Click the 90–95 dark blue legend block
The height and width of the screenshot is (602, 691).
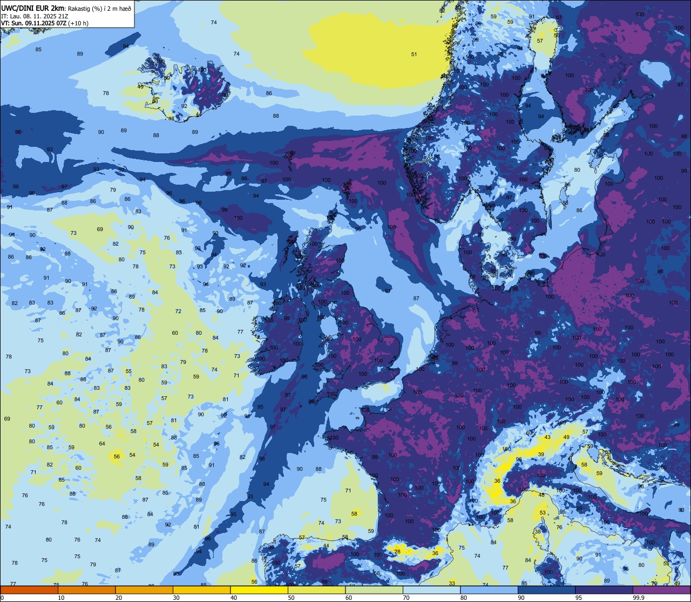[x=546, y=590]
